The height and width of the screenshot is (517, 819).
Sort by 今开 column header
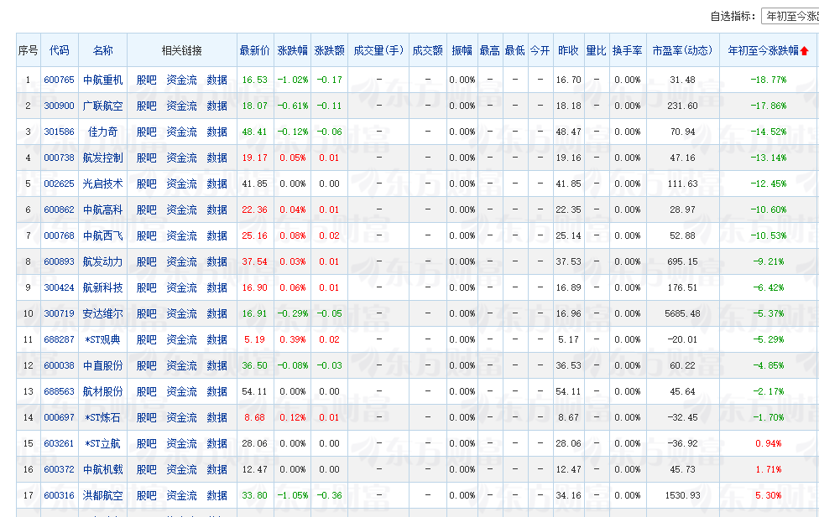540,50
